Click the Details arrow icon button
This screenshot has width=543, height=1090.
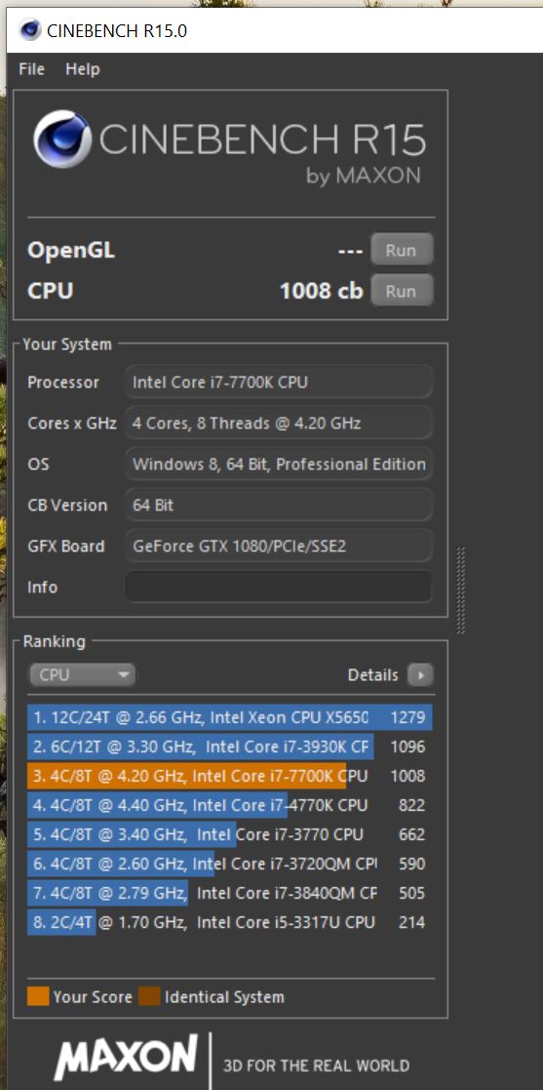point(420,674)
